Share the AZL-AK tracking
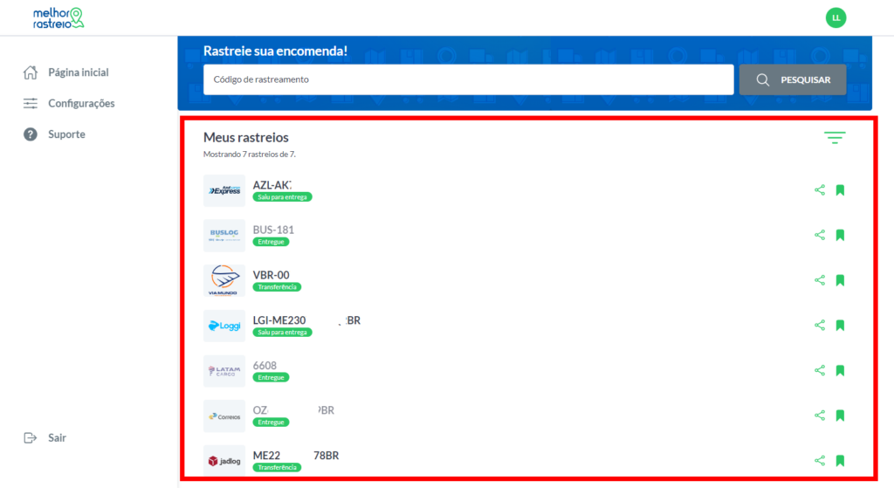 coord(819,189)
